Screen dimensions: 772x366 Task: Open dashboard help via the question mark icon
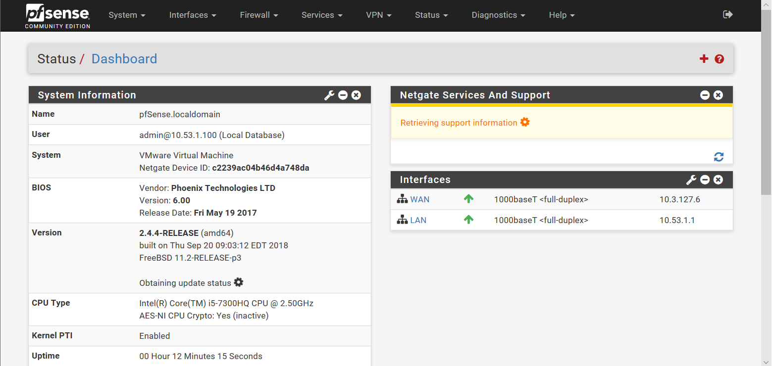[719, 59]
